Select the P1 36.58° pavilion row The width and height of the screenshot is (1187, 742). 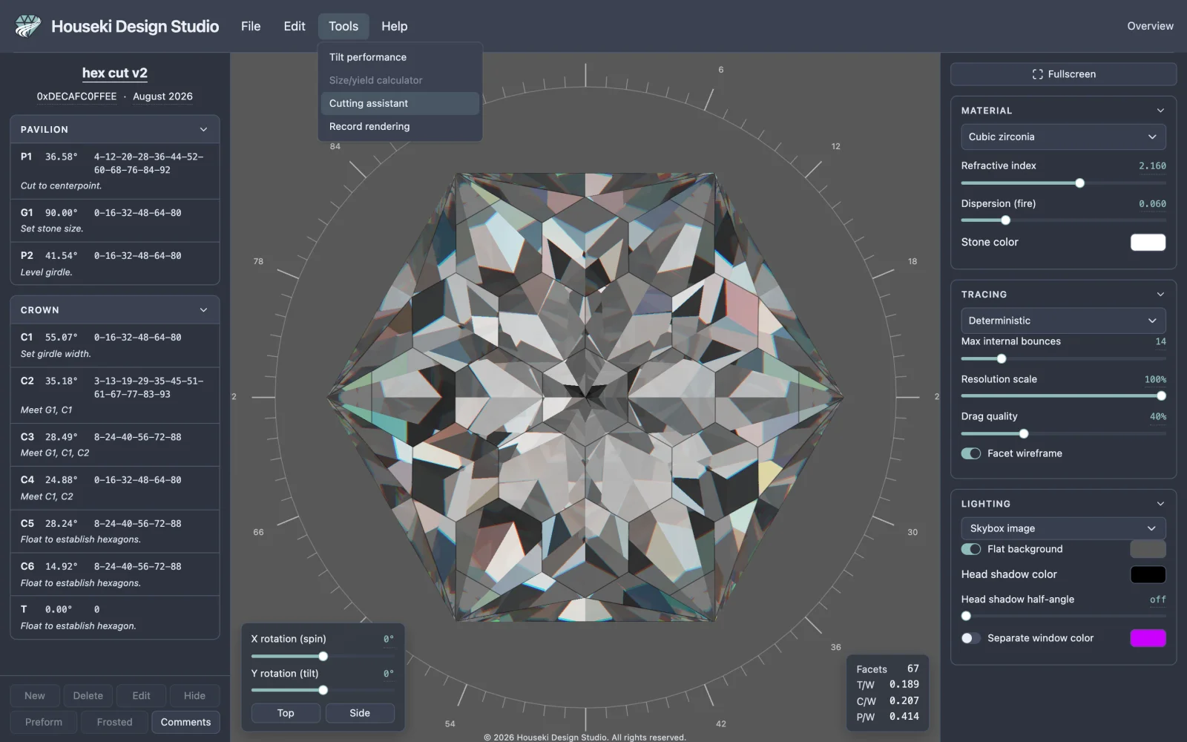(115, 171)
